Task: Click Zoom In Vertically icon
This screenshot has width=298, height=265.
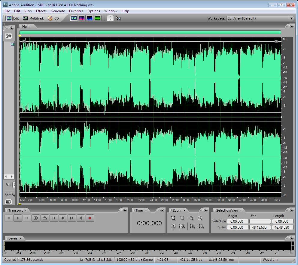Action: click(x=192, y=226)
